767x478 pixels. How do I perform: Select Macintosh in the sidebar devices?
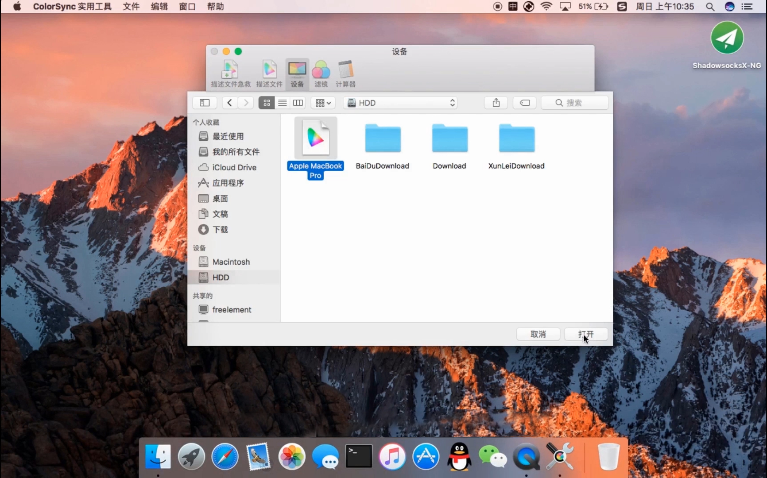[x=231, y=262]
